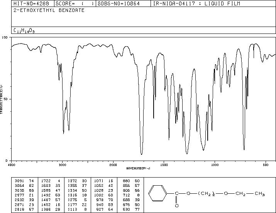The height and width of the screenshot is (213, 276).
Task: Select the 1372 wavenumber in peak table
Action: point(73,181)
